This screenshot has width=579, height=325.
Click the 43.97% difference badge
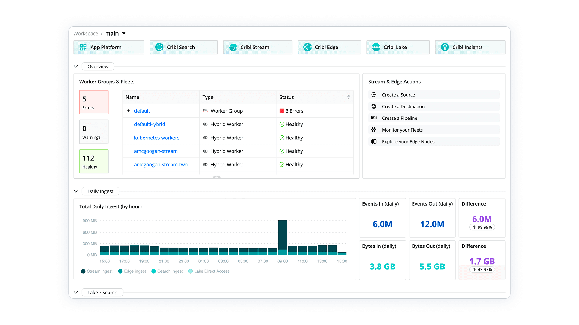[x=482, y=270]
